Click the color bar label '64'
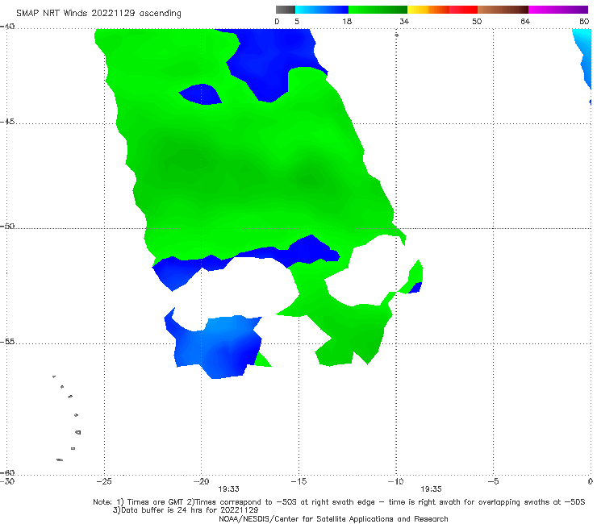The height and width of the screenshot is (524, 597). tap(525, 21)
